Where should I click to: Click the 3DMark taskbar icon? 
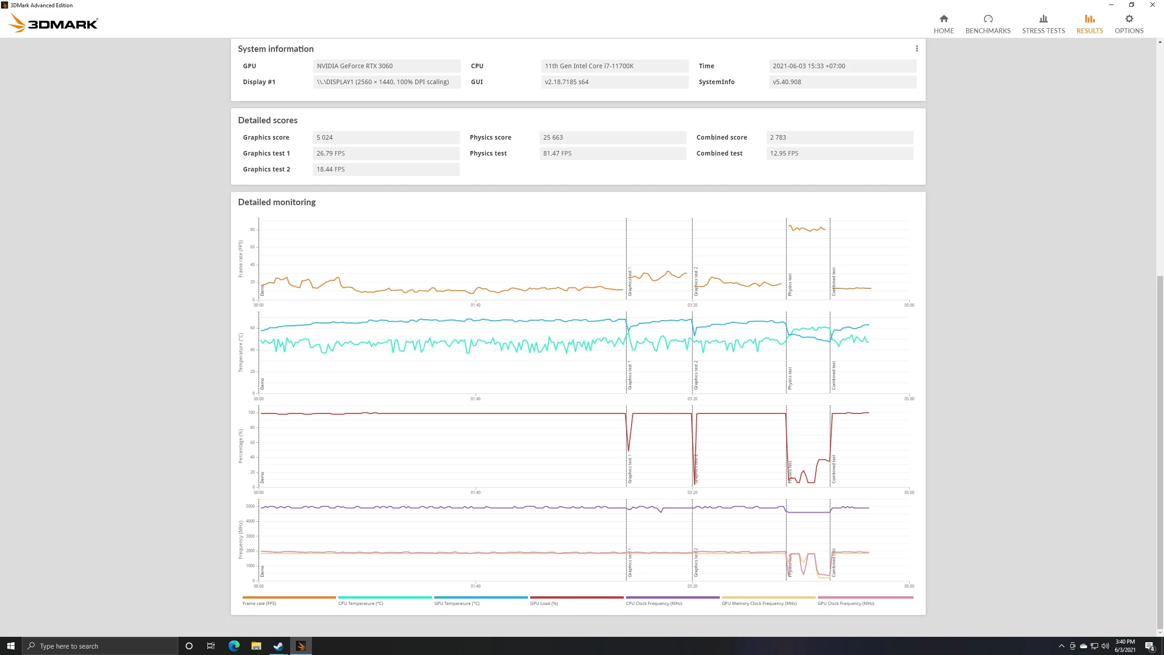(301, 646)
